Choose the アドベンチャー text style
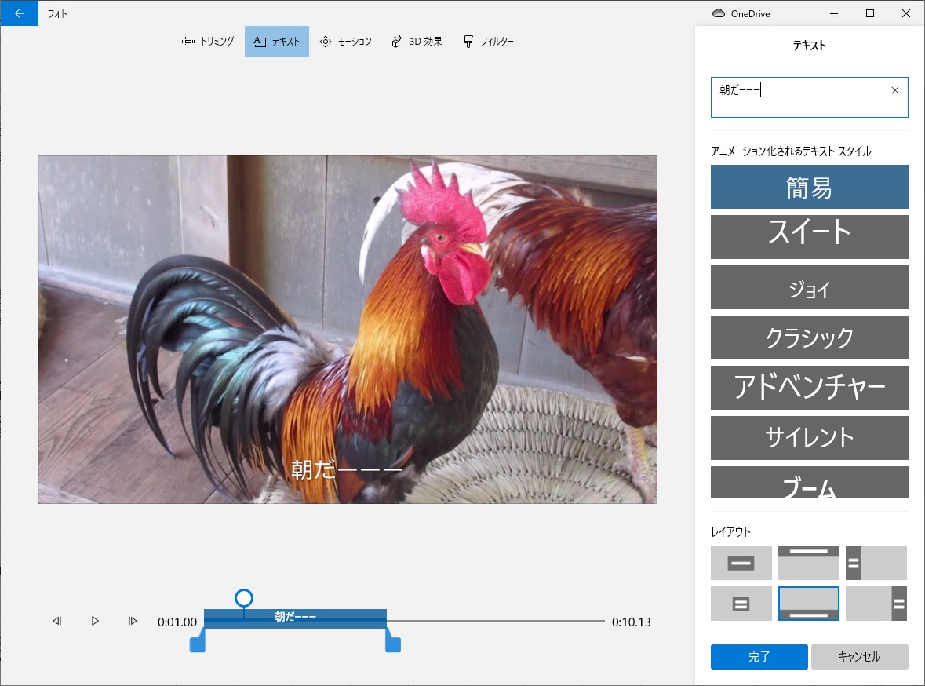The height and width of the screenshot is (686, 925). (x=810, y=387)
